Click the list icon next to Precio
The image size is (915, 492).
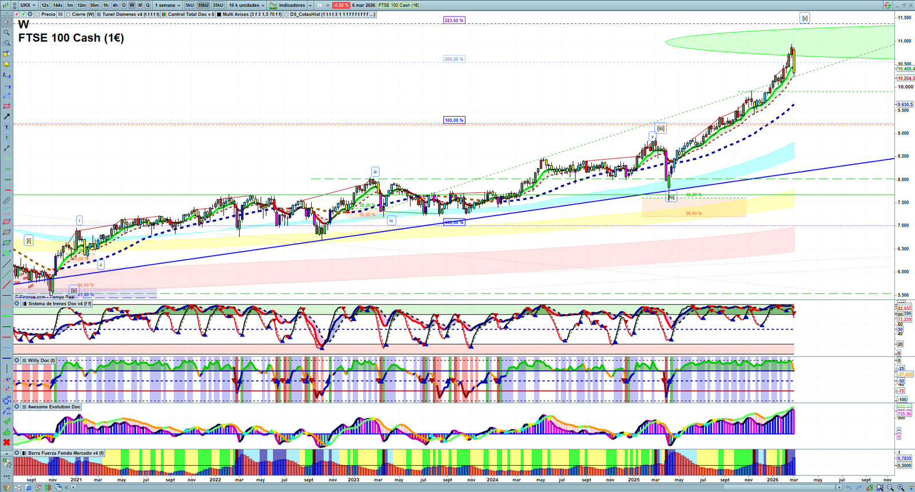[x=60, y=14]
